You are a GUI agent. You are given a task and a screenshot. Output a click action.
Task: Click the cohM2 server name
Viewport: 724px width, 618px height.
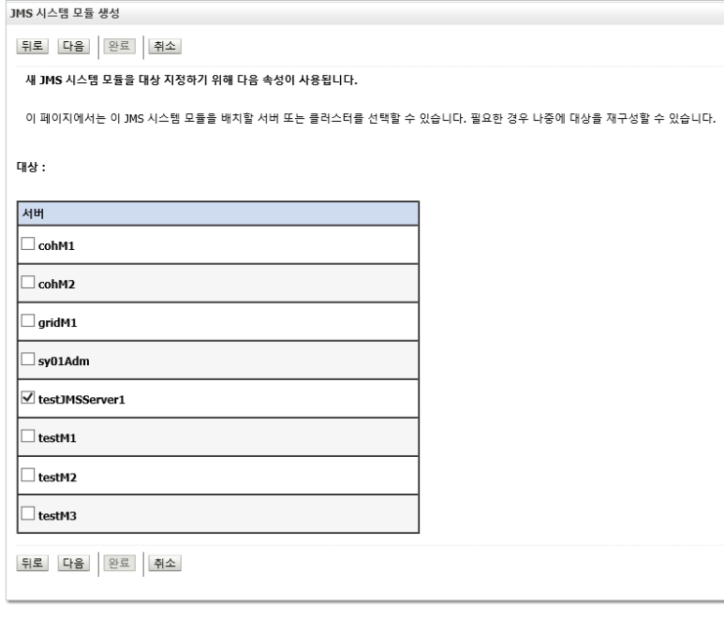56,285
